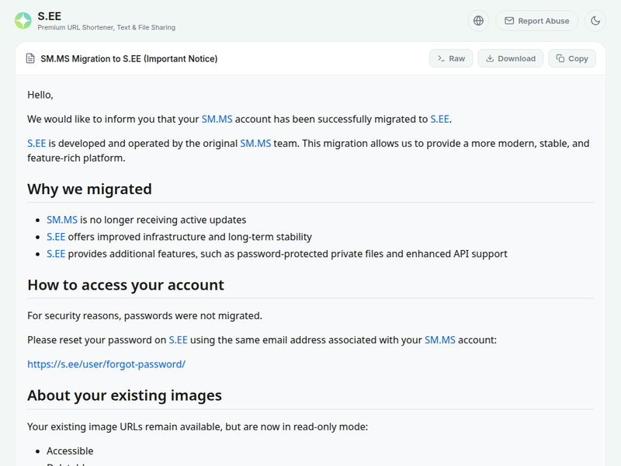The image size is (621, 466).
Task: Open SM.MS link before 'account:' text
Action: tap(440, 340)
